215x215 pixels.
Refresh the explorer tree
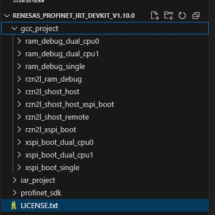coord(182,16)
